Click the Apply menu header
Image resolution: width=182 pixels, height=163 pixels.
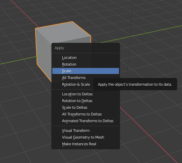click(x=59, y=48)
